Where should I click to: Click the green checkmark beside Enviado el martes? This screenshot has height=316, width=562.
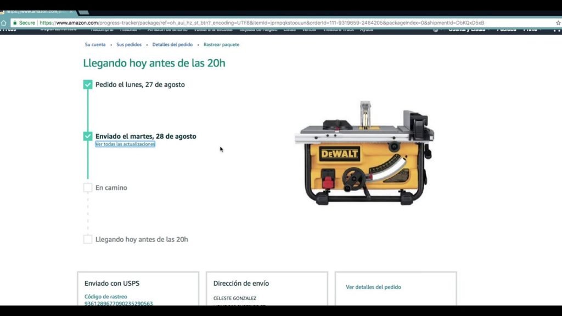88,136
